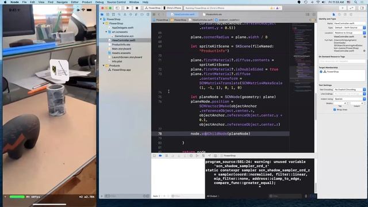
Task: Toggle the navigator sidebar button in toolbar
Action: click(x=117, y=8)
